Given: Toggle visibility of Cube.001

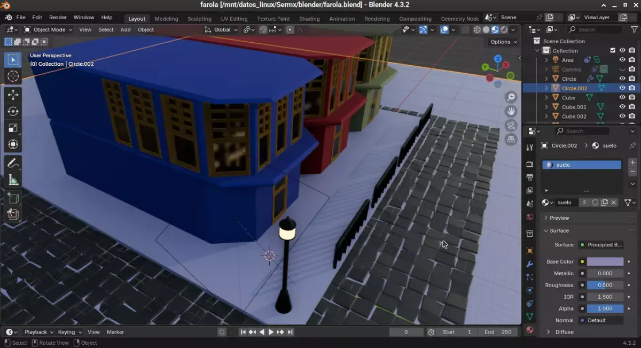Looking at the screenshot, I should coord(622,107).
